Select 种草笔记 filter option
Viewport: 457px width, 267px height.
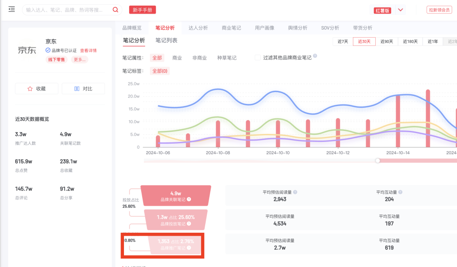coord(227,57)
